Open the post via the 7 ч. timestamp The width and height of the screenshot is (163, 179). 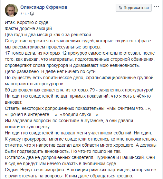pyautogui.click(x=23, y=14)
